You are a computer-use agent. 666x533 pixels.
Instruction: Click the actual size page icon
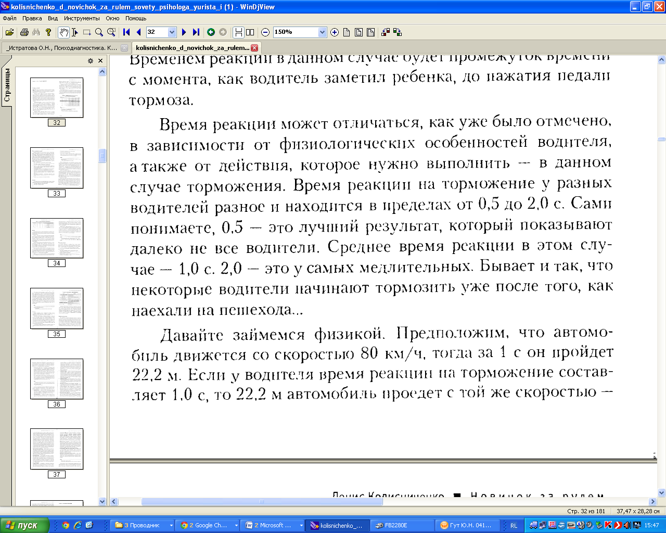coord(347,32)
